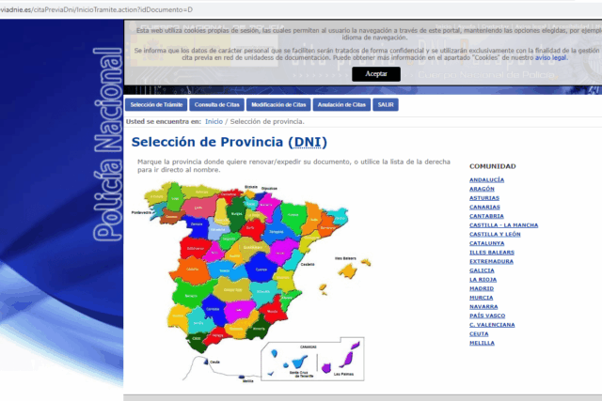Pick blue Córdoba province on map
This screenshot has width=602, height=401.
(214, 309)
